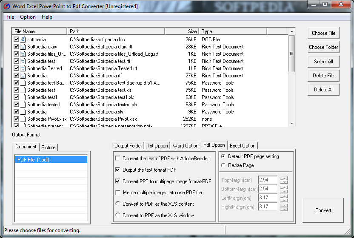Click the blank file icon beside Softpedia test1
Viewport: 354px width, 238px height.
pos(23,97)
